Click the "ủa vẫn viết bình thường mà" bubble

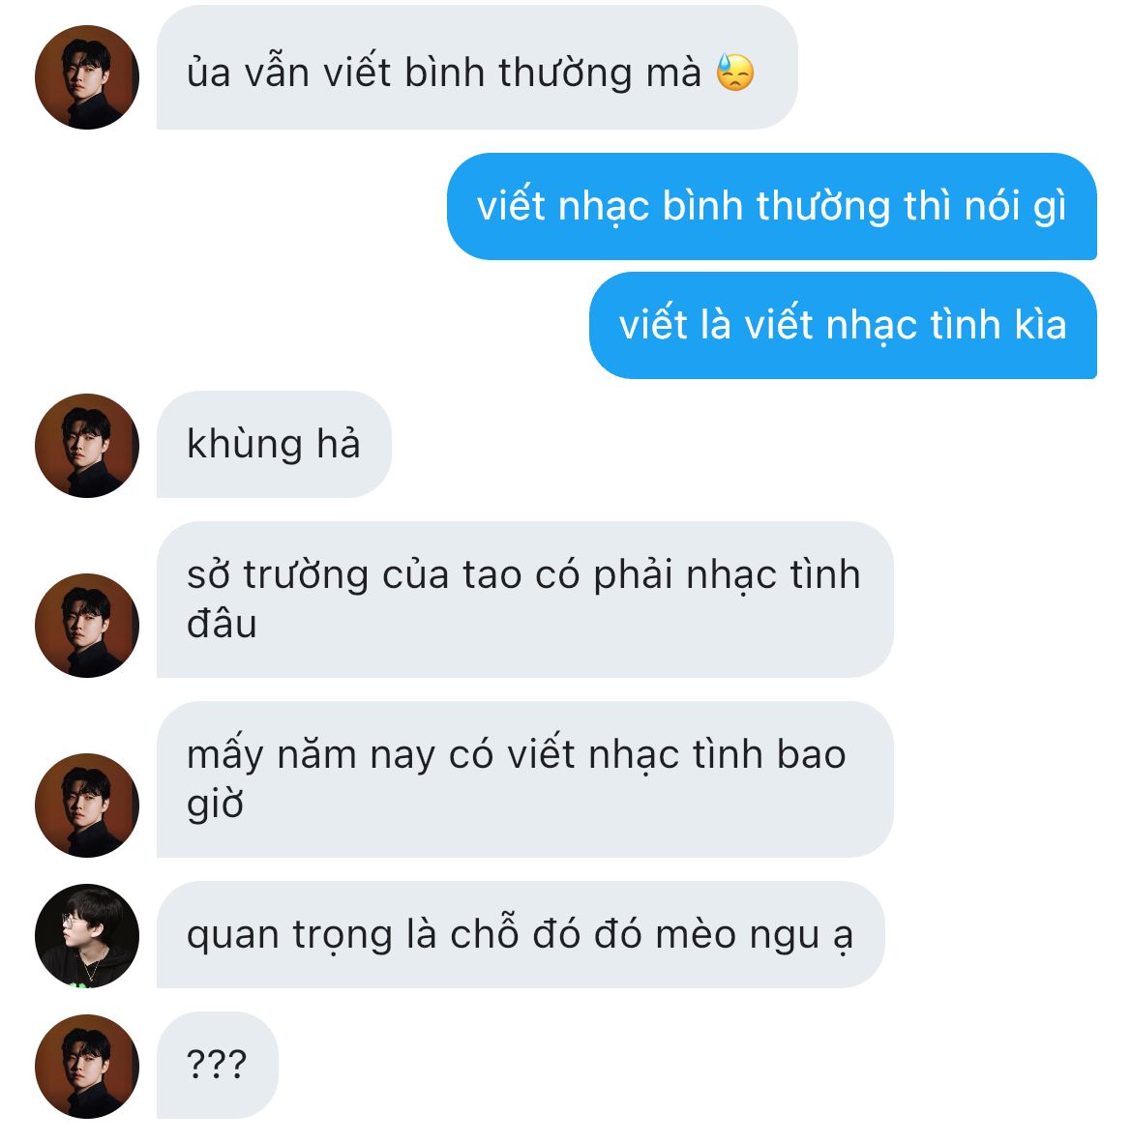pyautogui.click(x=477, y=67)
